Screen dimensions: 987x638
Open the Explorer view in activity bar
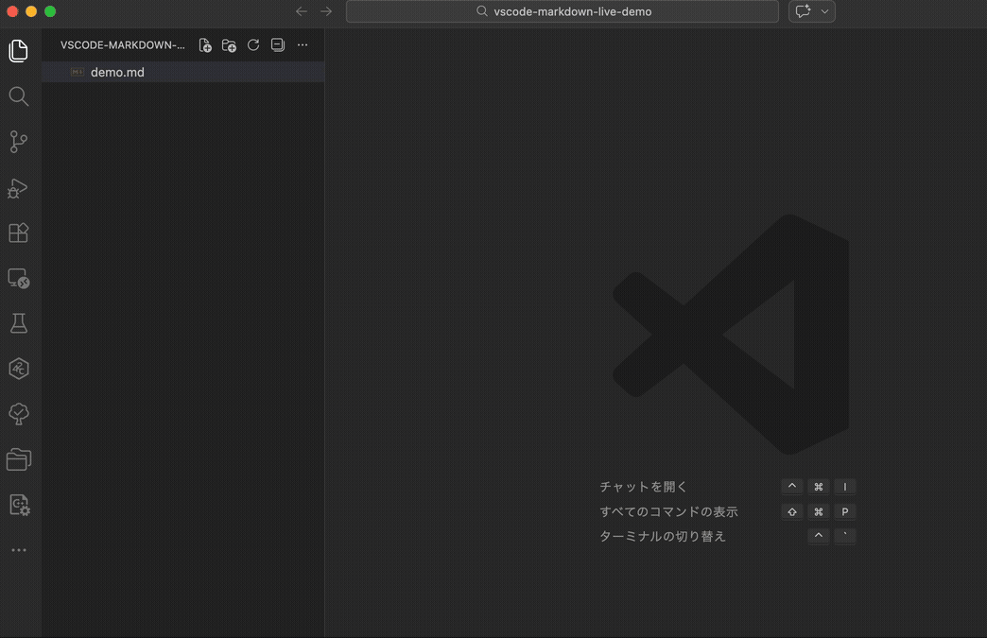click(19, 51)
